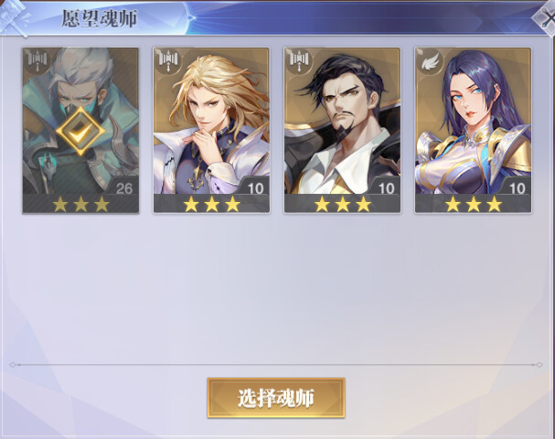This screenshot has width=555, height=439.
Task: Click the class icon on the blonde hero card
Action: point(168,60)
